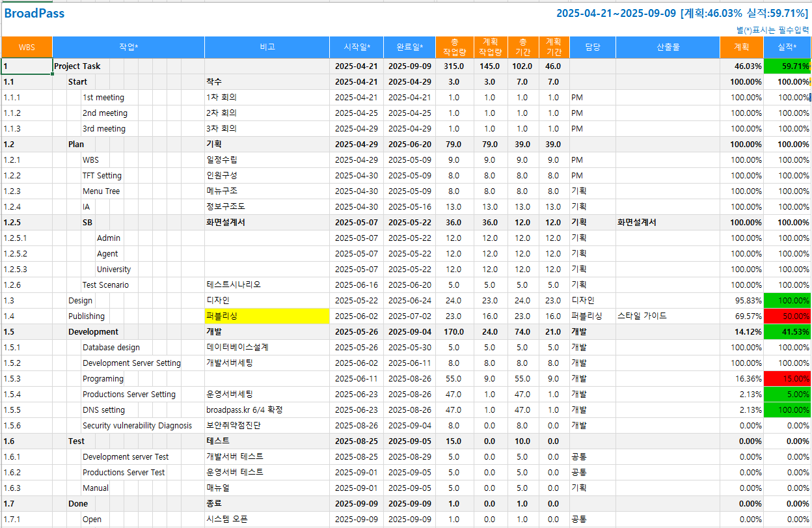Select the Security vulnerability Diagnosis task
The width and height of the screenshot is (812, 528).
click(x=137, y=426)
